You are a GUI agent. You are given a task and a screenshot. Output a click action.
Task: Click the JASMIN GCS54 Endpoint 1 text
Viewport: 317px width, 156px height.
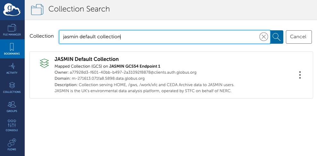[134, 66]
